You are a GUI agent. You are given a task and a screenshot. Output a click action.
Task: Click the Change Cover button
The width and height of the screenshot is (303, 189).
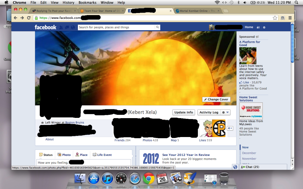pyautogui.click(x=216, y=99)
